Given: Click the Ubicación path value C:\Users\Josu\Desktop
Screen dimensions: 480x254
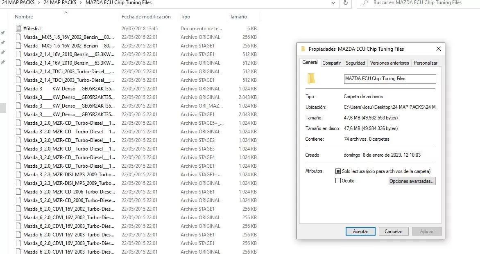Looking at the screenshot, I should tap(390, 107).
